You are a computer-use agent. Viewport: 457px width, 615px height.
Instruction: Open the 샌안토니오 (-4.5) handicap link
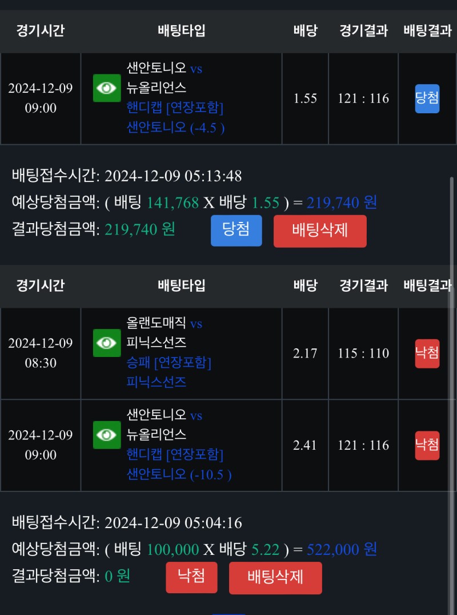pos(175,127)
